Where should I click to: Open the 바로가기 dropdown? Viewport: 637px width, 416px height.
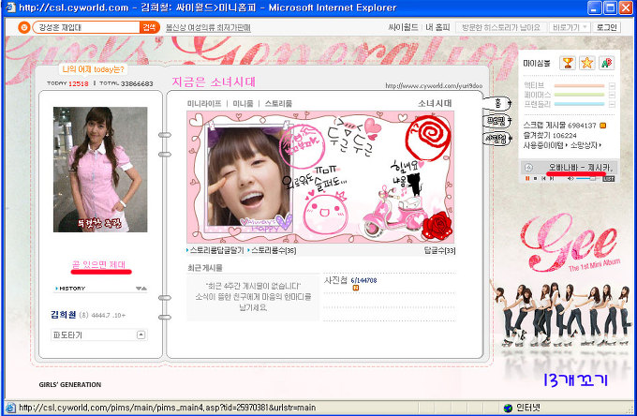(x=570, y=27)
